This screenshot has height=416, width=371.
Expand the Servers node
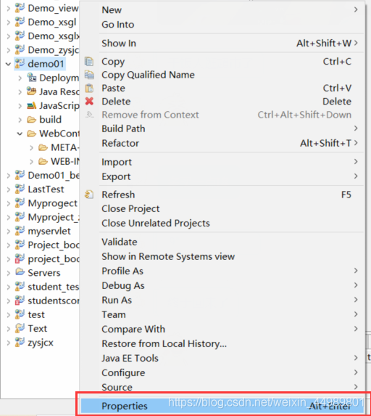[x=9, y=273]
